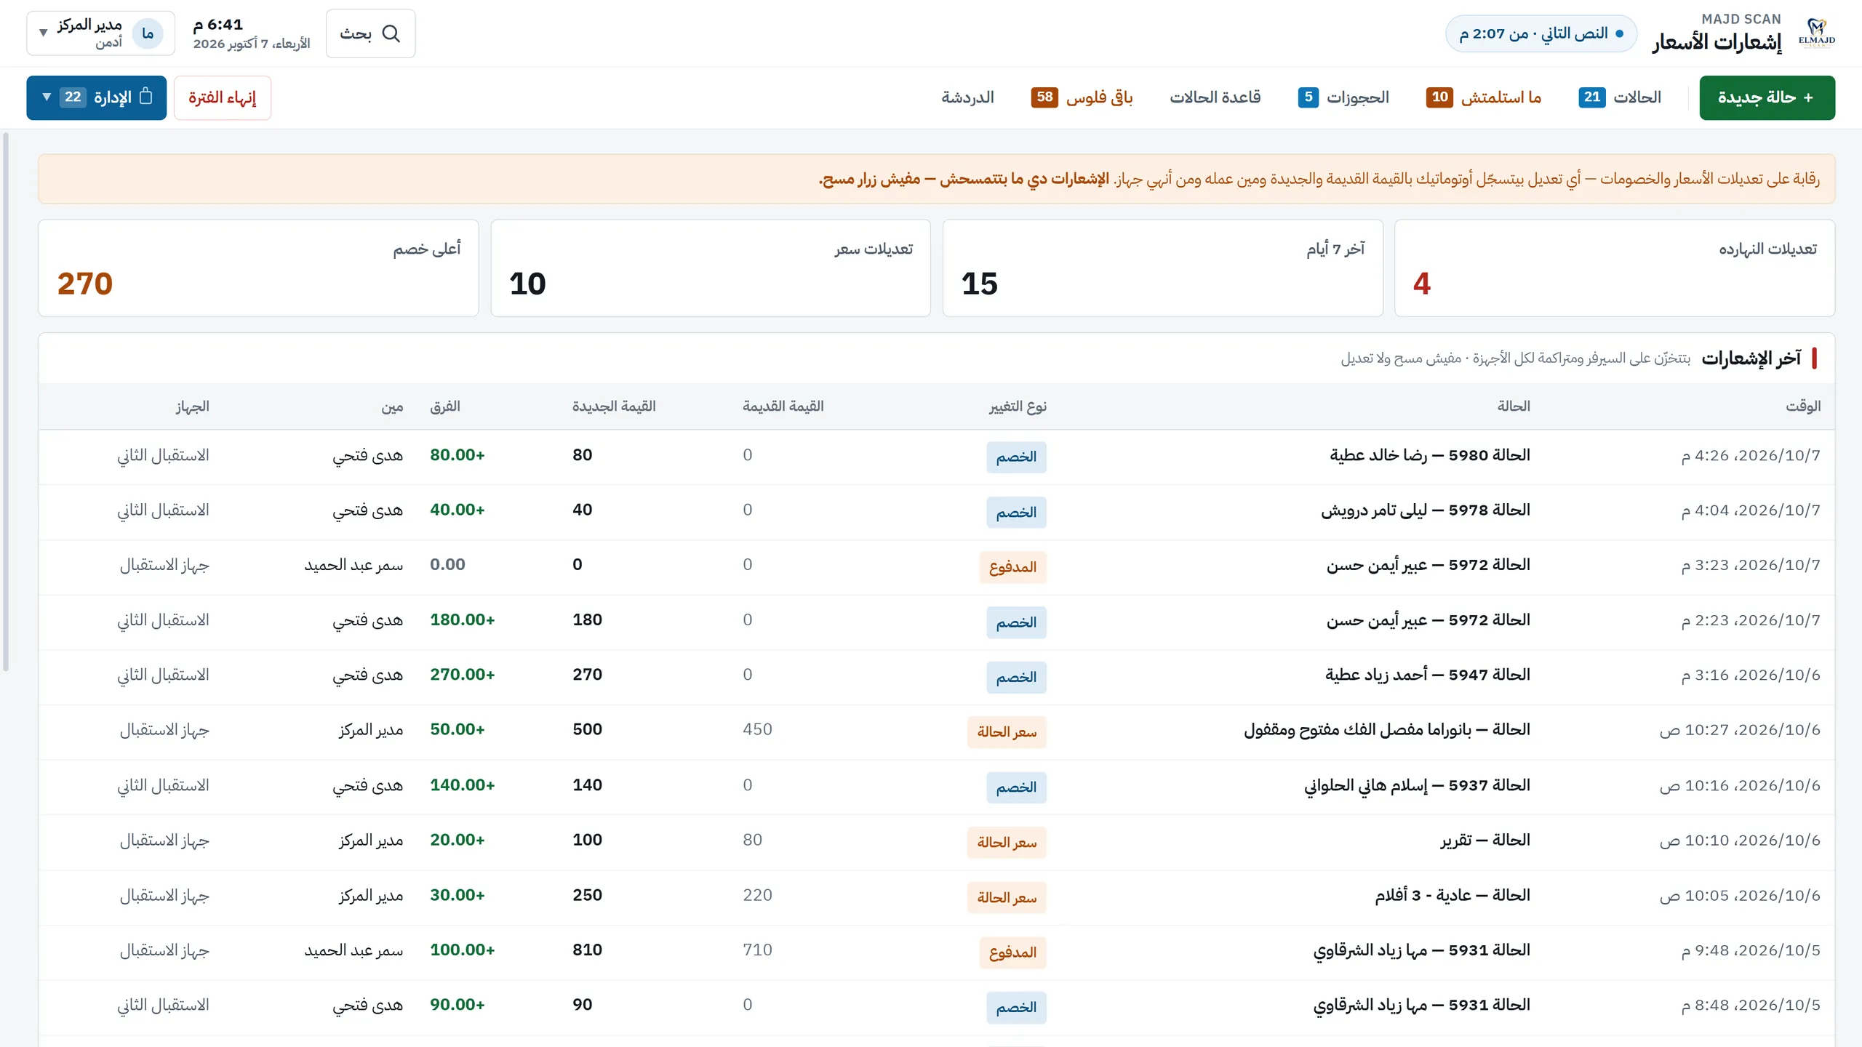Click the ELMAJD logo icon

[1816, 33]
